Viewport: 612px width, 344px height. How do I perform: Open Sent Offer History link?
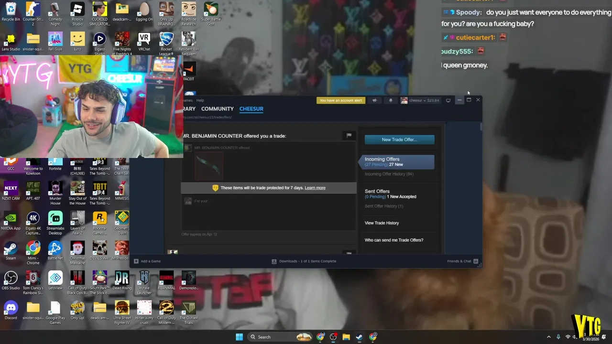[x=383, y=206]
